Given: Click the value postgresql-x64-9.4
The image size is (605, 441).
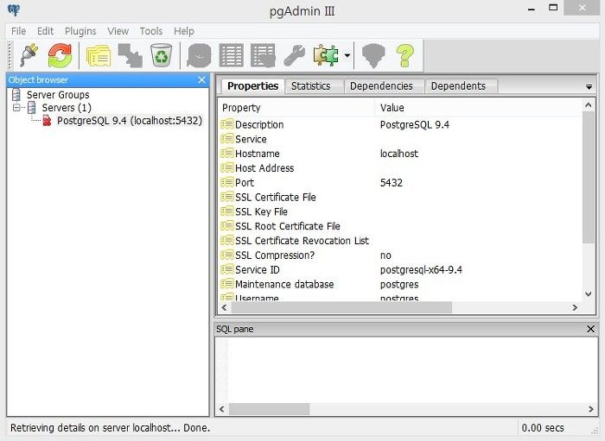Looking at the screenshot, I should tap(421, 269).
